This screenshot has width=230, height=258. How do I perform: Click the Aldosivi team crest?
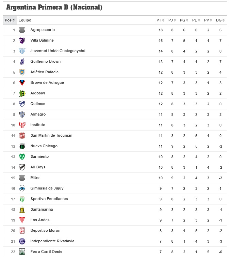pos(22,93)
